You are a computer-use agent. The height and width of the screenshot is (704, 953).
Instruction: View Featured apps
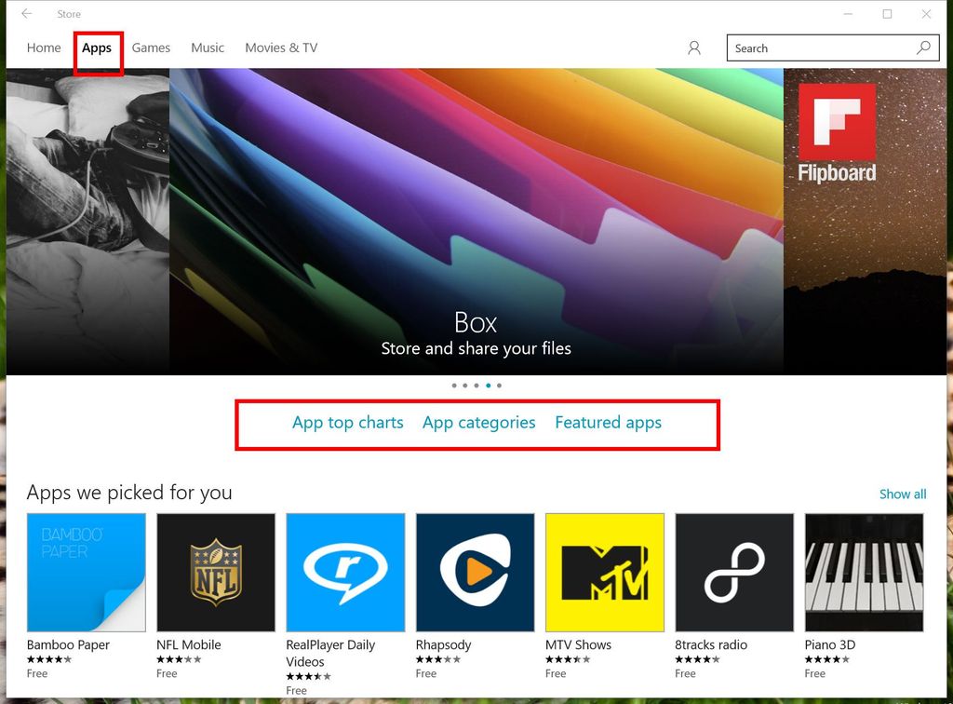pos(608,423)
